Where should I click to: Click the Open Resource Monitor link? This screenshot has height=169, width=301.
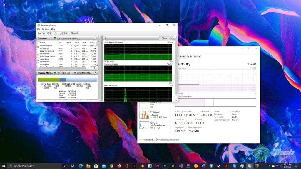point(169,139)
